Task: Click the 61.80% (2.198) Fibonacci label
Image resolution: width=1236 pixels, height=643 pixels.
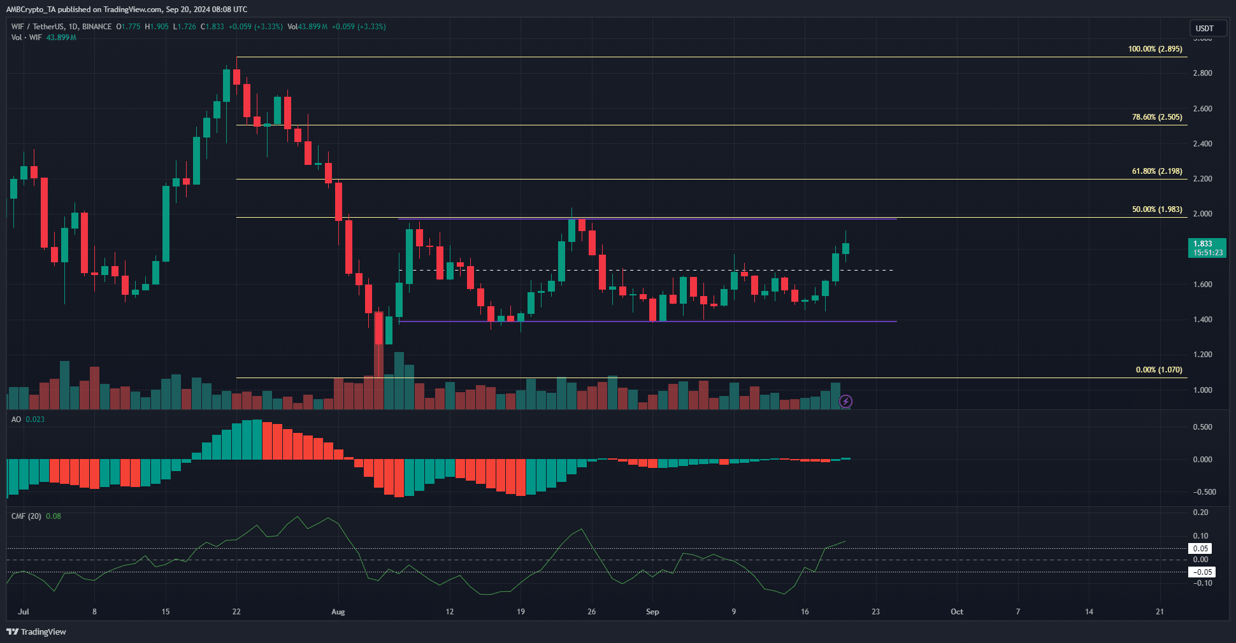Action: pos(1157,171)
